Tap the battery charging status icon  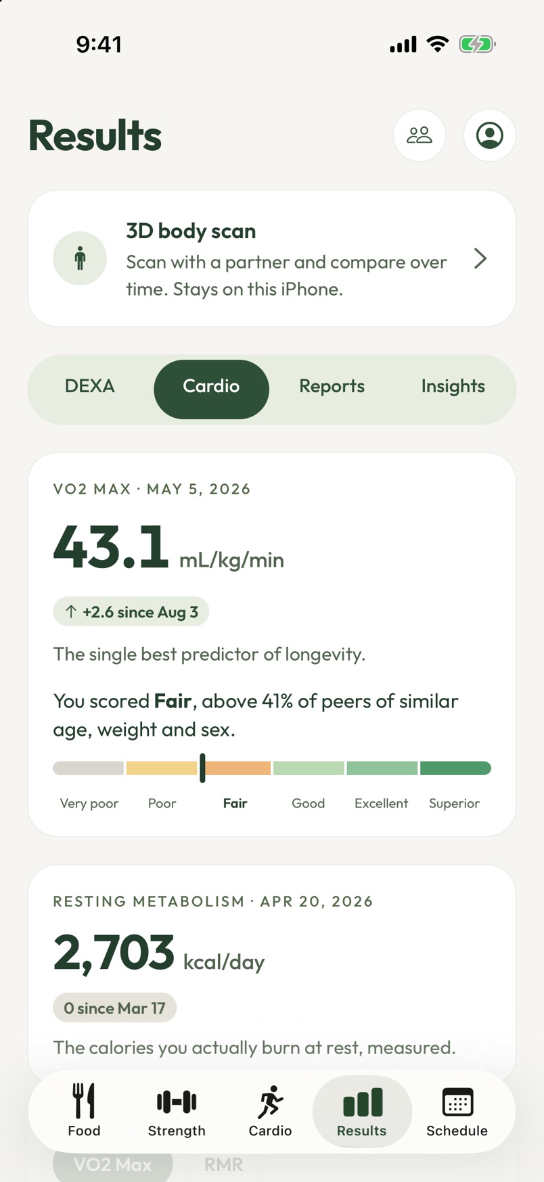(477, 45)
